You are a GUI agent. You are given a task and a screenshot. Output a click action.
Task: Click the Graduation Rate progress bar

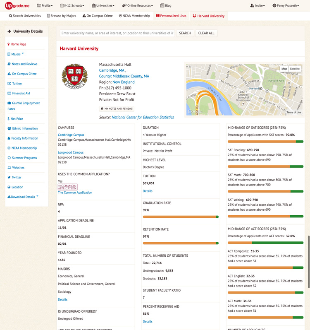pyautogui.click(x=181, y=217)
